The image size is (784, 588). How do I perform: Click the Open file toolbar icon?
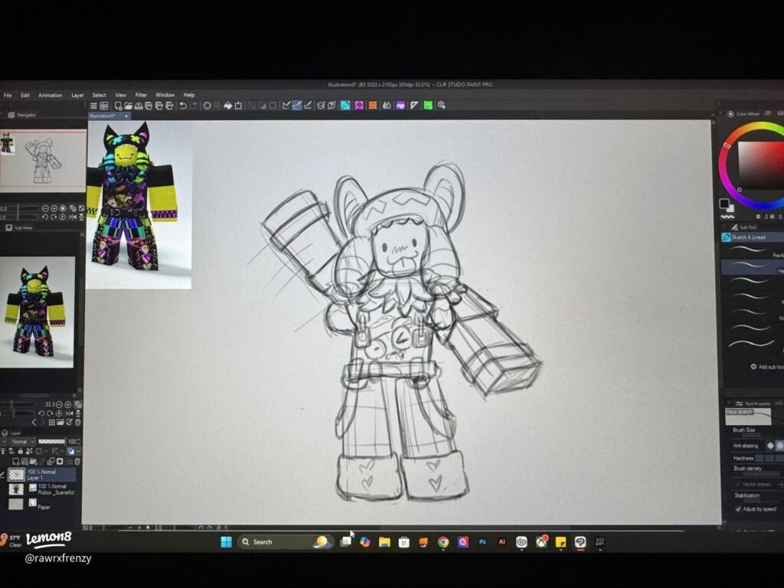(x=129, y=106)
